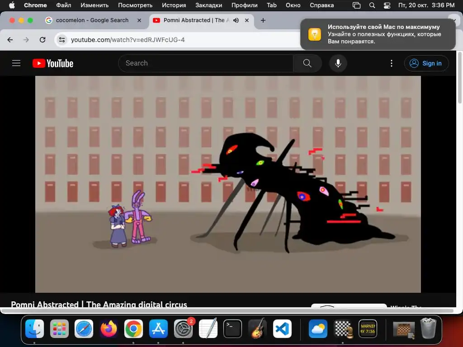This screenshot has height=347, width=463.
Task: Open the YouTube three-dot settings menu
Action: [x=392, y=63]
